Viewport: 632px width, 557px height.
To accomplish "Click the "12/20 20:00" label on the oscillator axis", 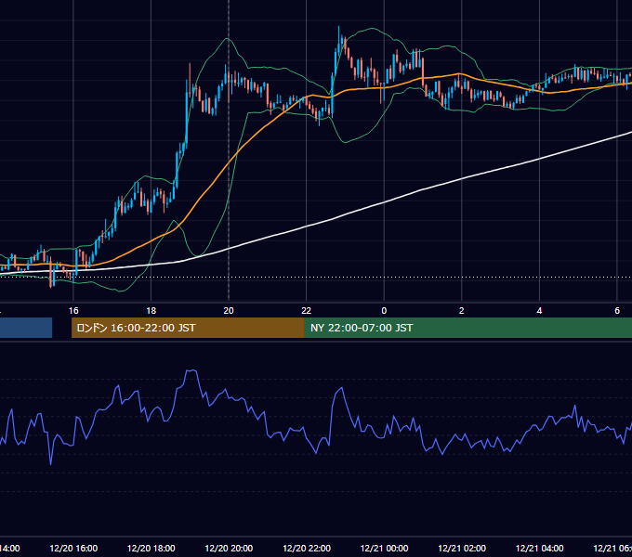I will (x=229, y=549).
